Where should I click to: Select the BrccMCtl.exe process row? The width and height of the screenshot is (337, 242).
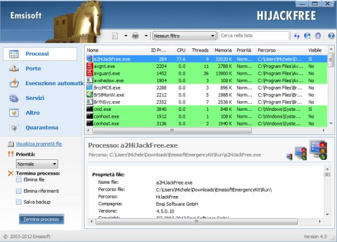[x=206, y=88]
